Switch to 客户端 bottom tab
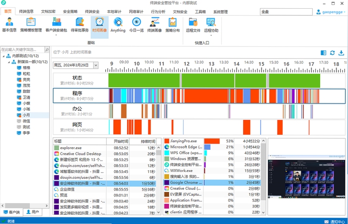The width and height of the screenshot is (348, 224). pyautogui.click(x=12, y=212)
